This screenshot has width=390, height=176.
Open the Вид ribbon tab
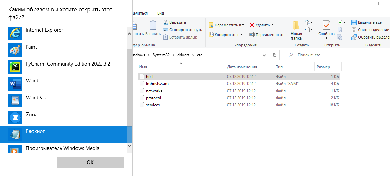pyautogui.click(x=161, y=14)
